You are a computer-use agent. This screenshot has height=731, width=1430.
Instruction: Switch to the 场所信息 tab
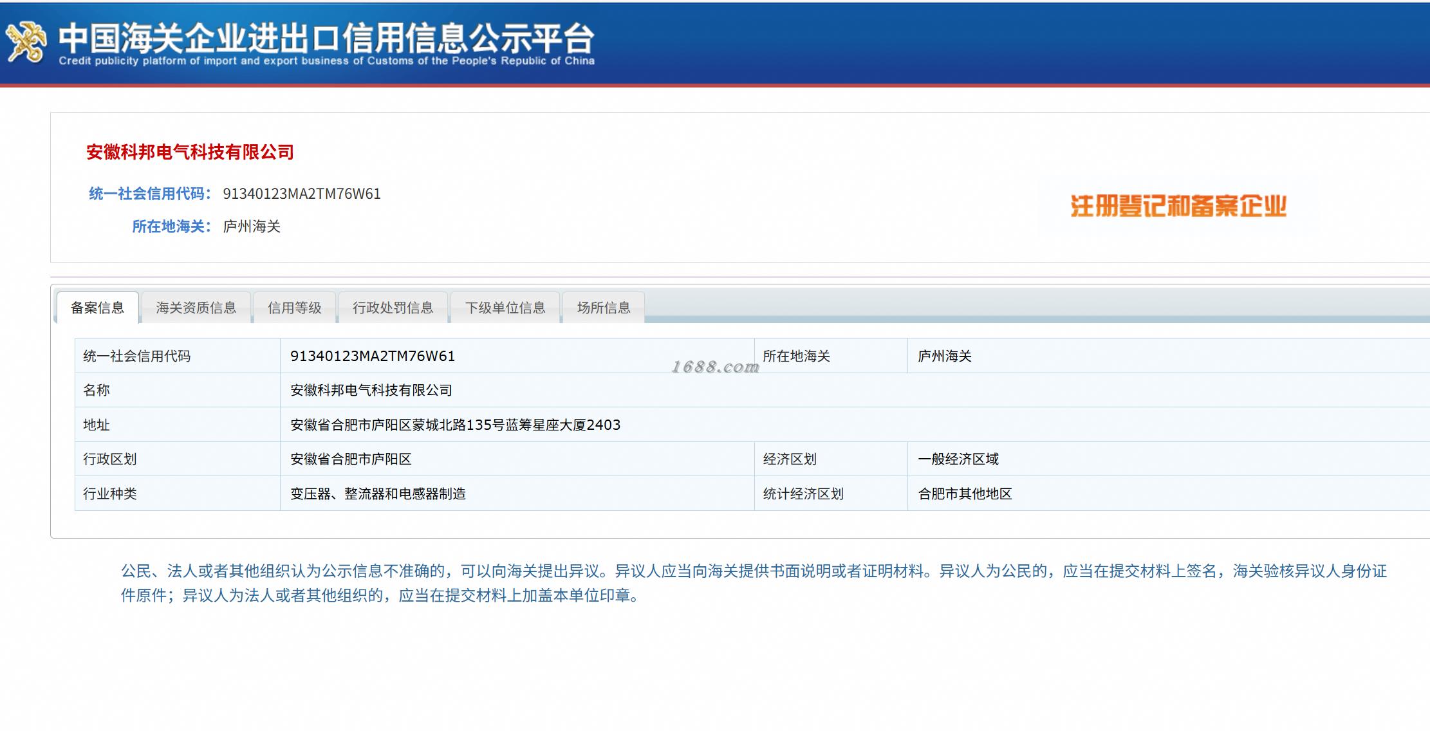pyautogui.click(x=603, y=308)
